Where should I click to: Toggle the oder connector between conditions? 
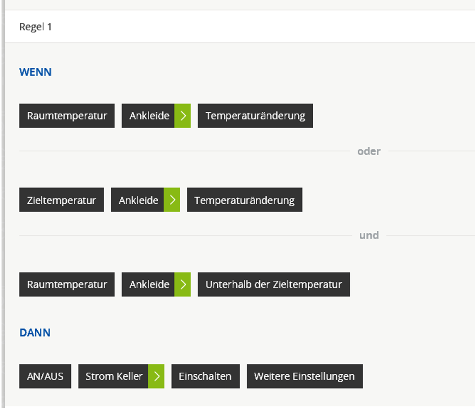click(x=369, y=151)
